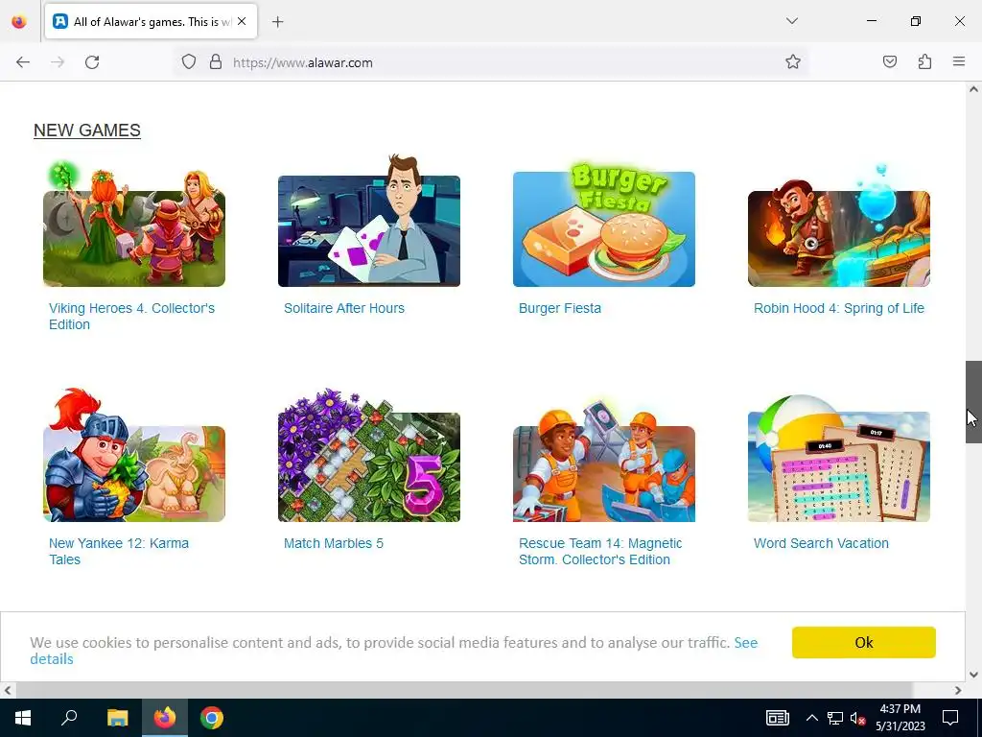Screen dimensions: 982x737
Task: Open the NEW GAMES heading link
Action: coord(87,131)
